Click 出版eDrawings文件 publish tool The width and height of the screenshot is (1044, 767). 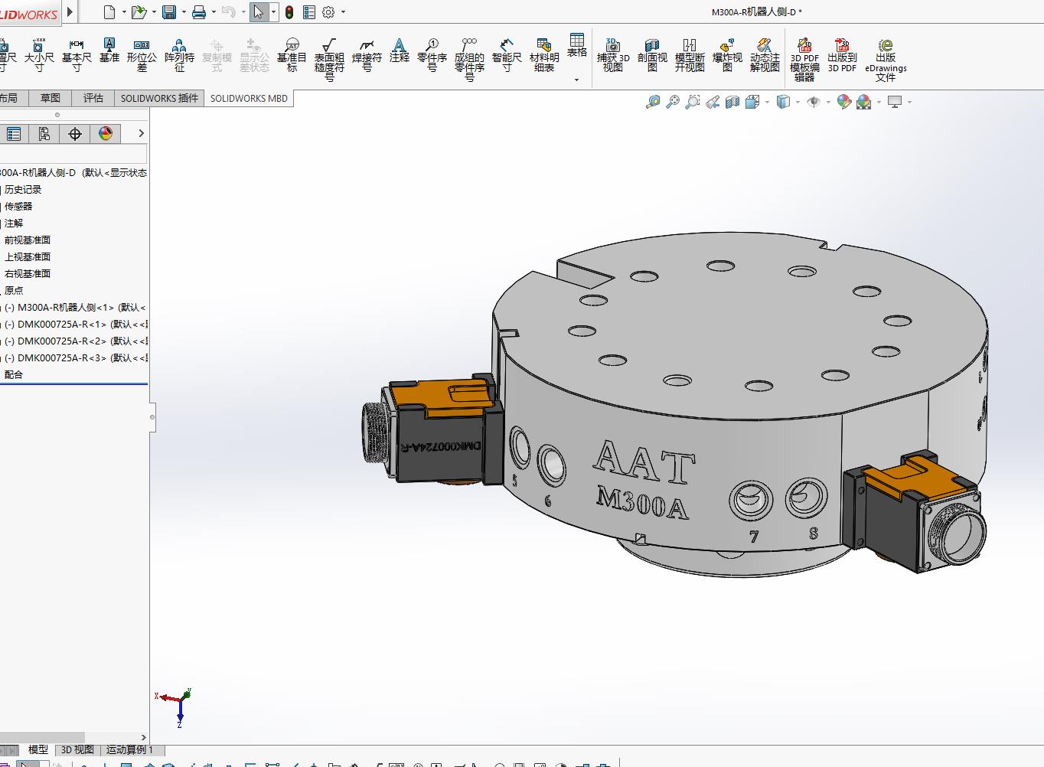click(x=886, y=60)
